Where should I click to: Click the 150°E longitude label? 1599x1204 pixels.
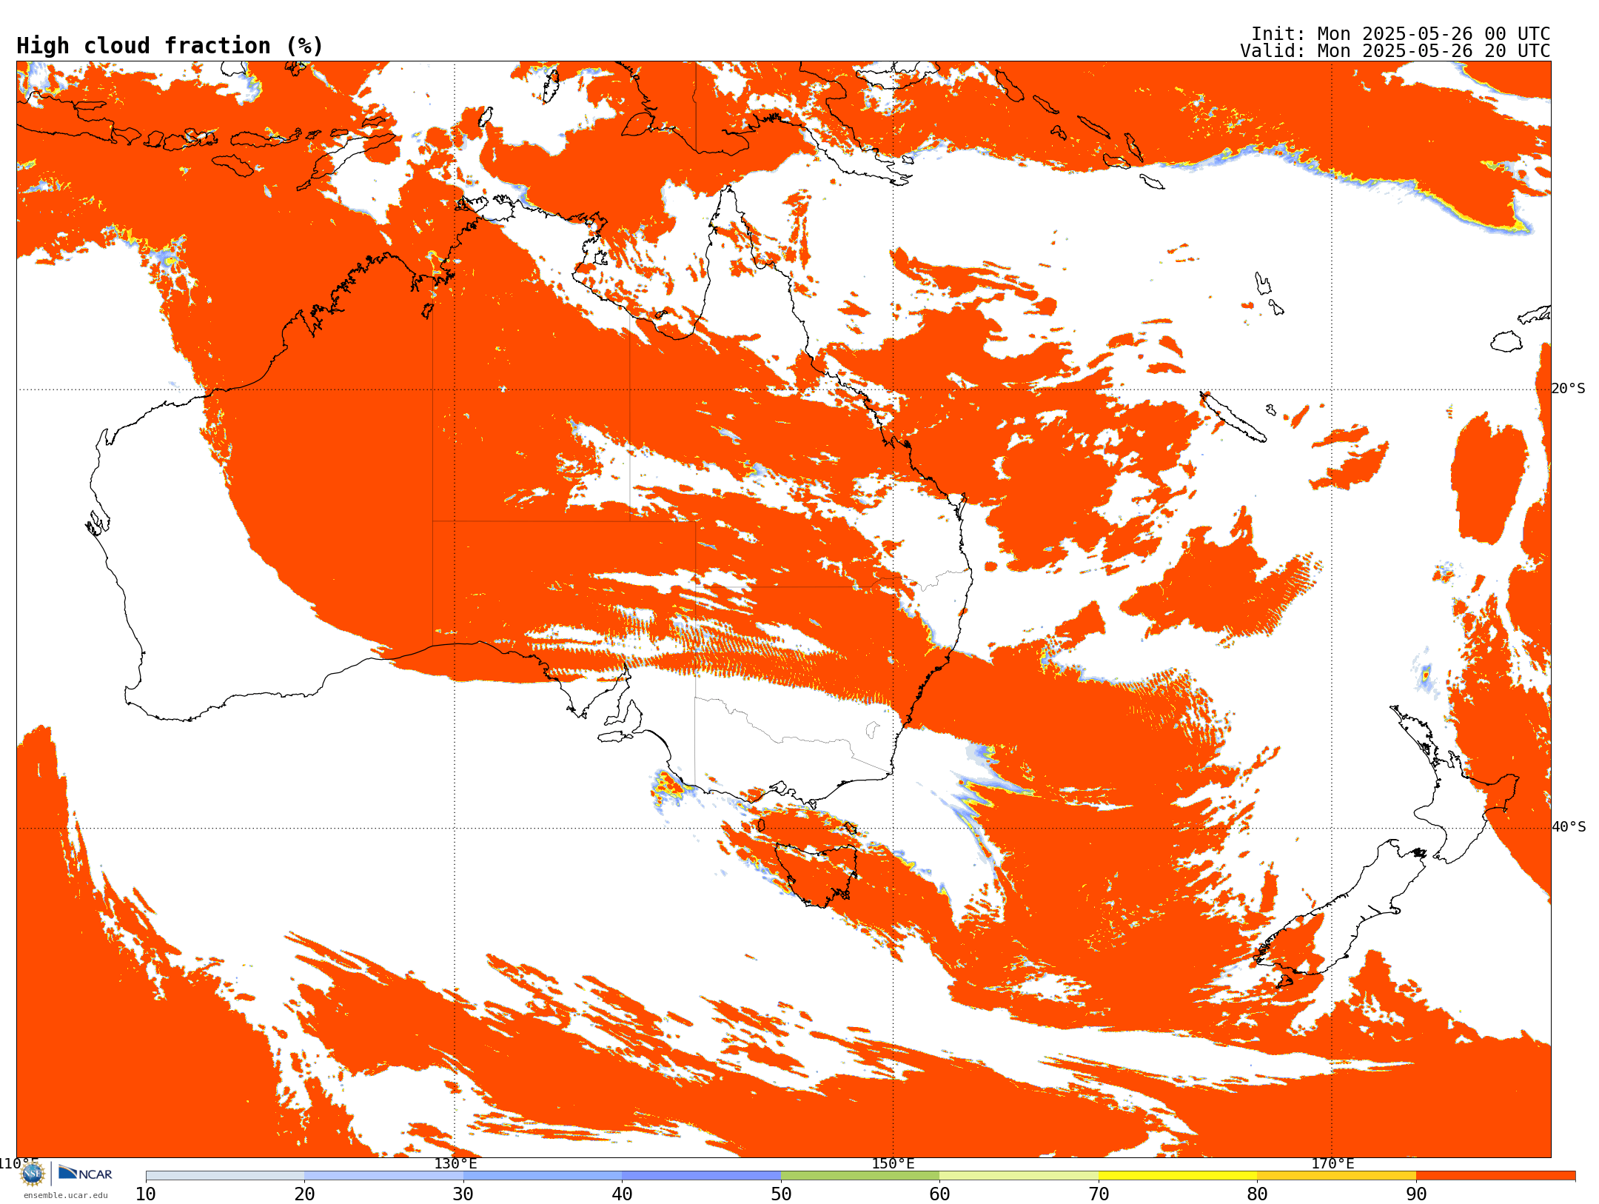tap(893, 1163)
